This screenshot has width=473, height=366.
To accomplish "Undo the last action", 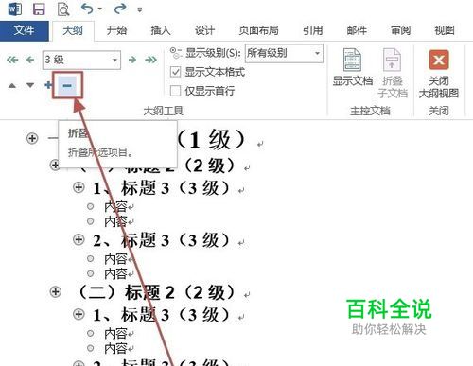I will 87,9.
